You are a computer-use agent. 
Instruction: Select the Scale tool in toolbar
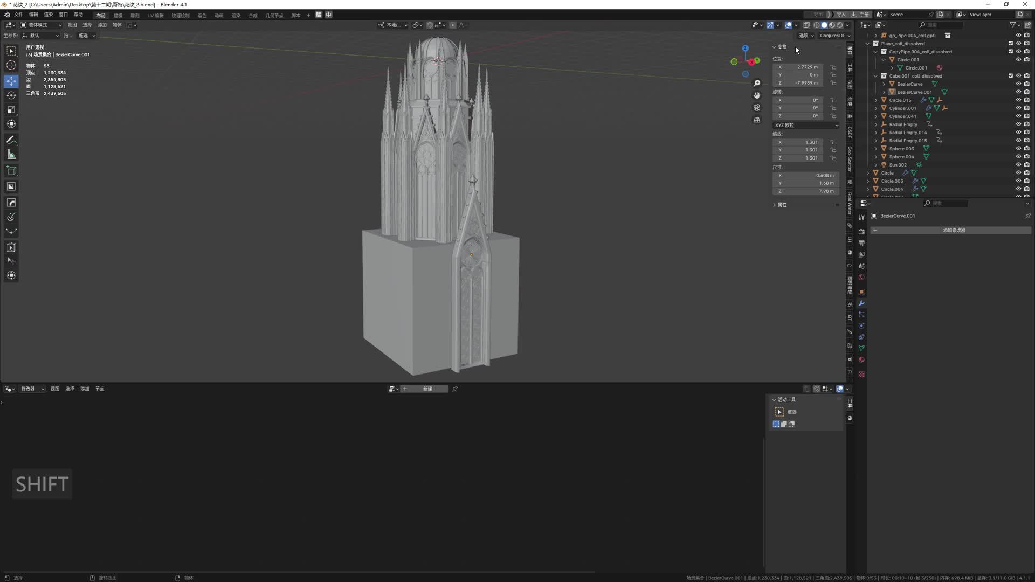click(11, 110)
